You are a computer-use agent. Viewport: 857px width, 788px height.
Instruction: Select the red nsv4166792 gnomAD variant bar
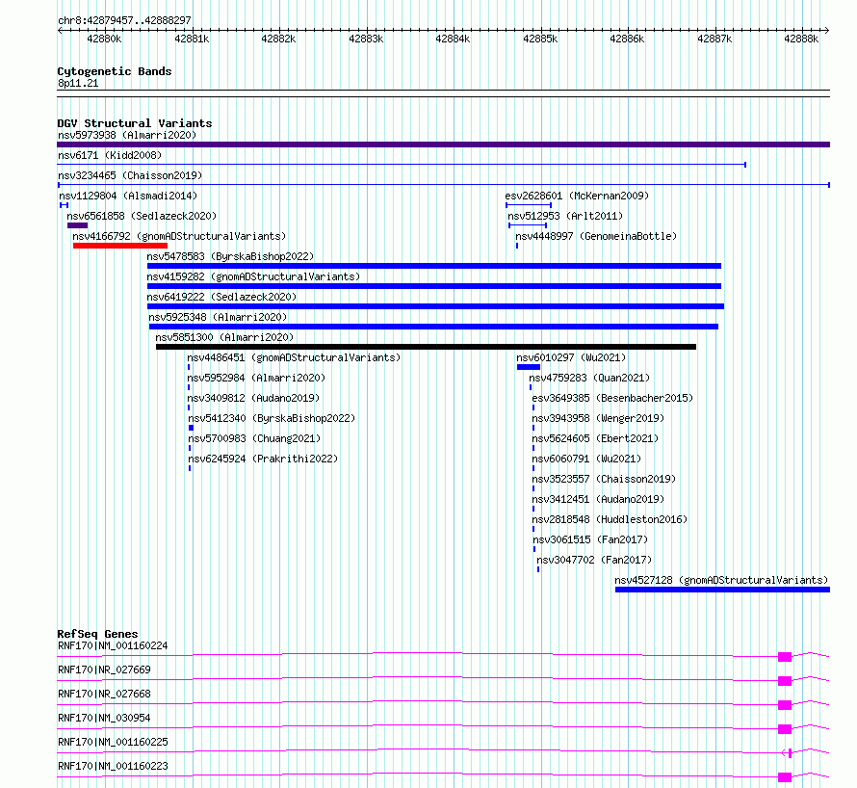pos(120,246)
